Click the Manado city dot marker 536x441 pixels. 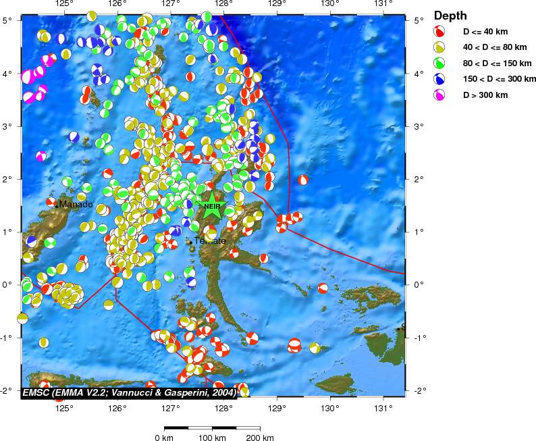[x=57, y=206]
